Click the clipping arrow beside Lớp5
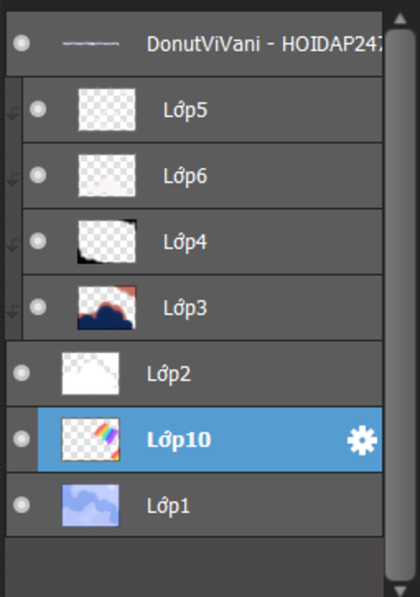 [x=13, y=113]
